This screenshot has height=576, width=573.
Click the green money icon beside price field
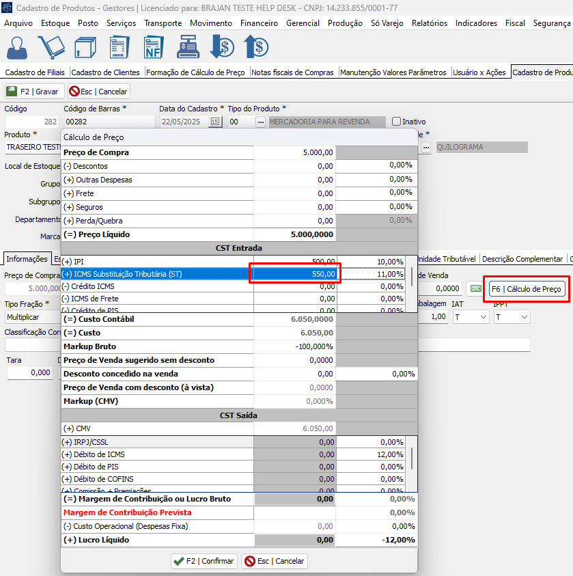tap(475, 289)
